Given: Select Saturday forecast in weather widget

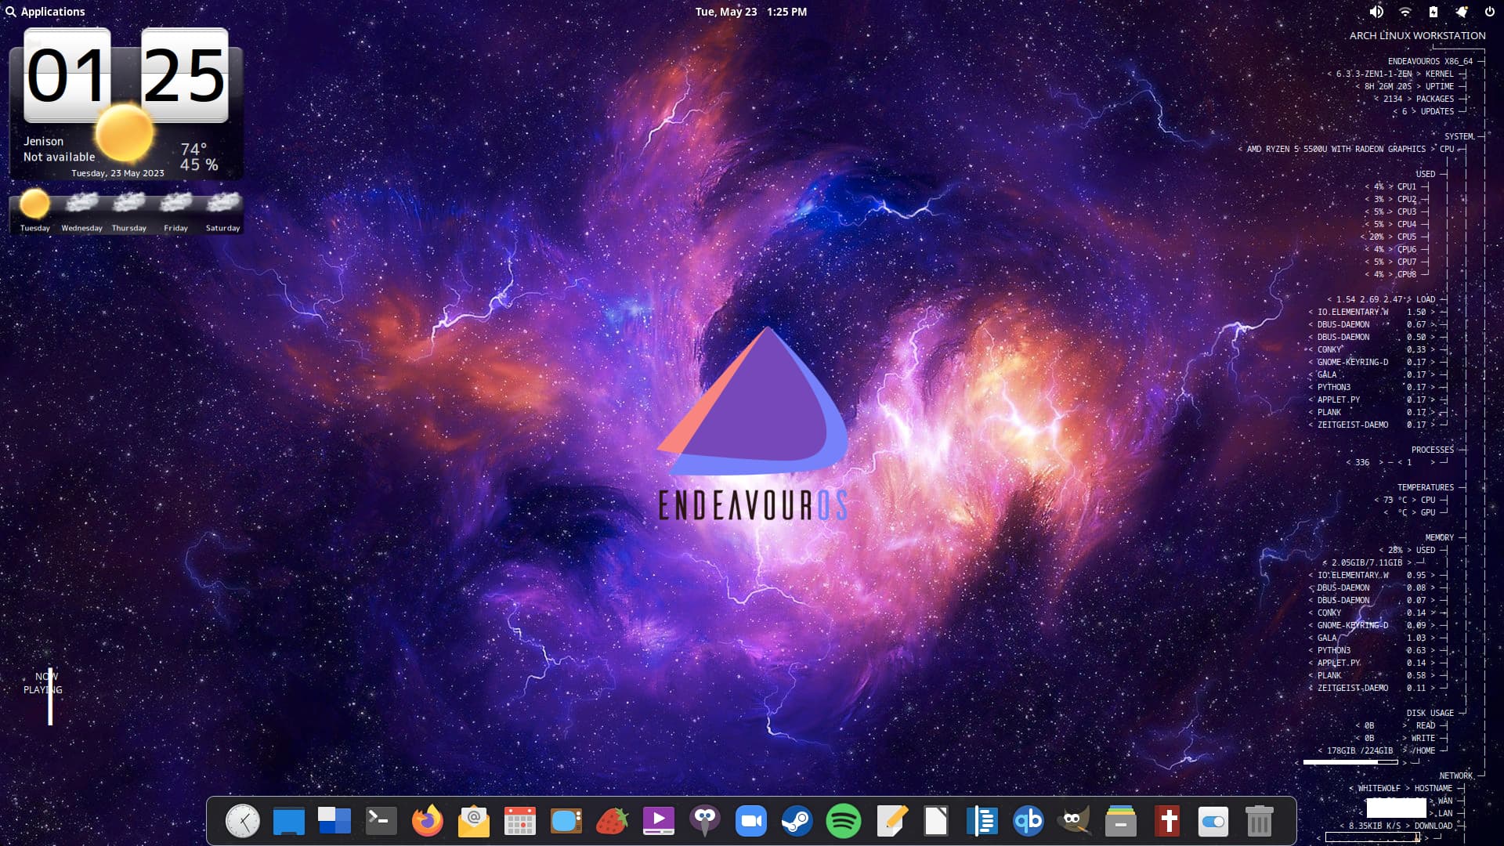Looking at the screenshot, I should click(x=222, y=211).
